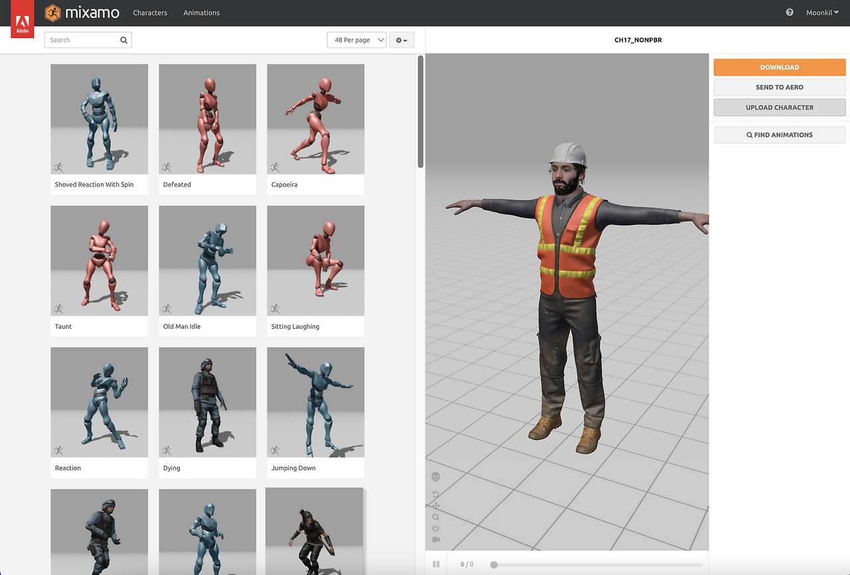Click the running-man icon on Capoeira thumbnail
The height and width of the screenshot is (575, 850).
(275, 167)
